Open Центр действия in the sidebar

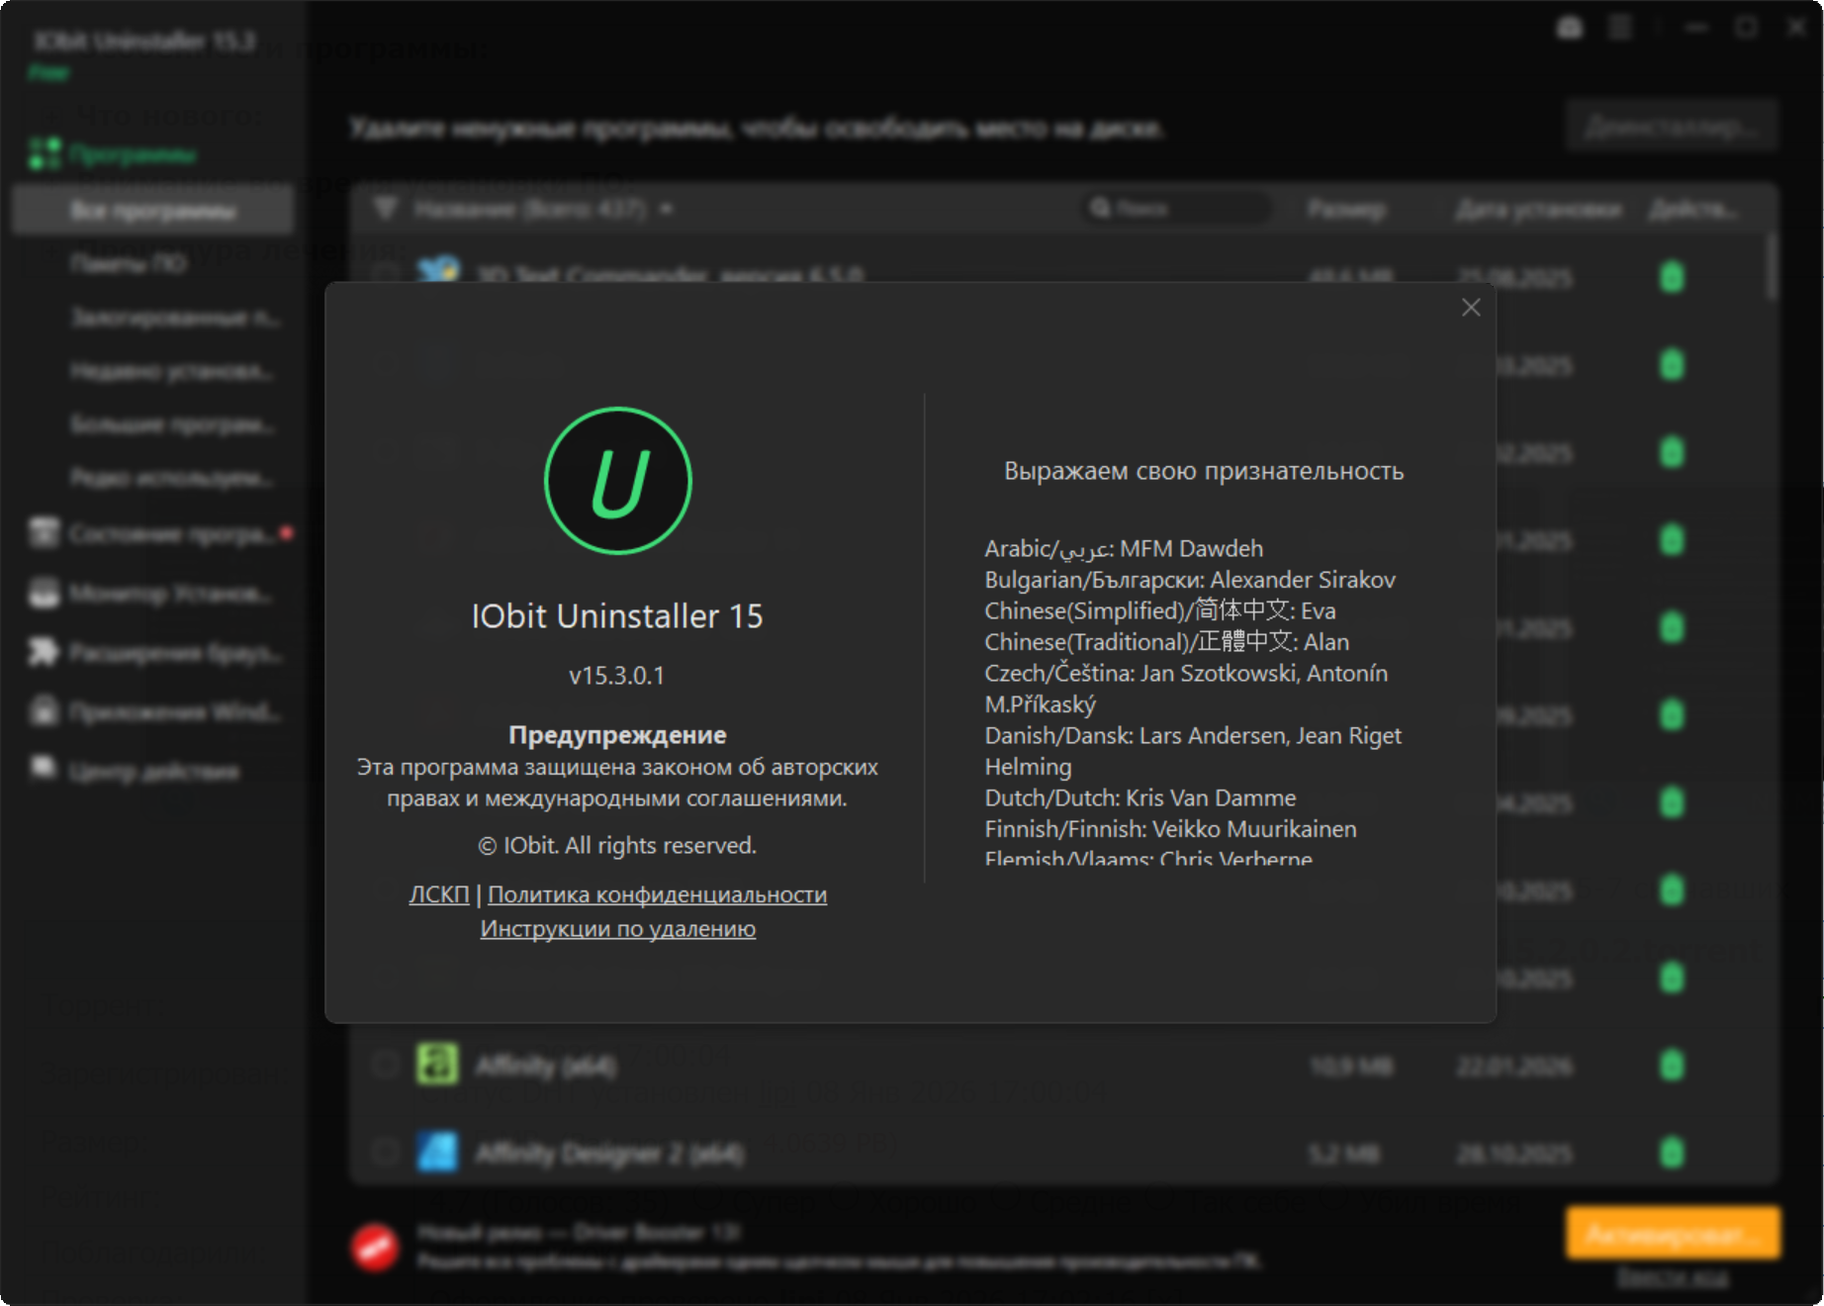pos(153,771)
